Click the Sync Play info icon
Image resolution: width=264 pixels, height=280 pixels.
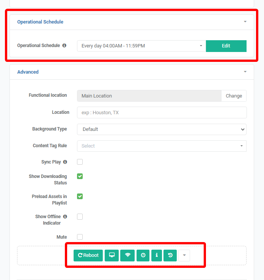65,162
